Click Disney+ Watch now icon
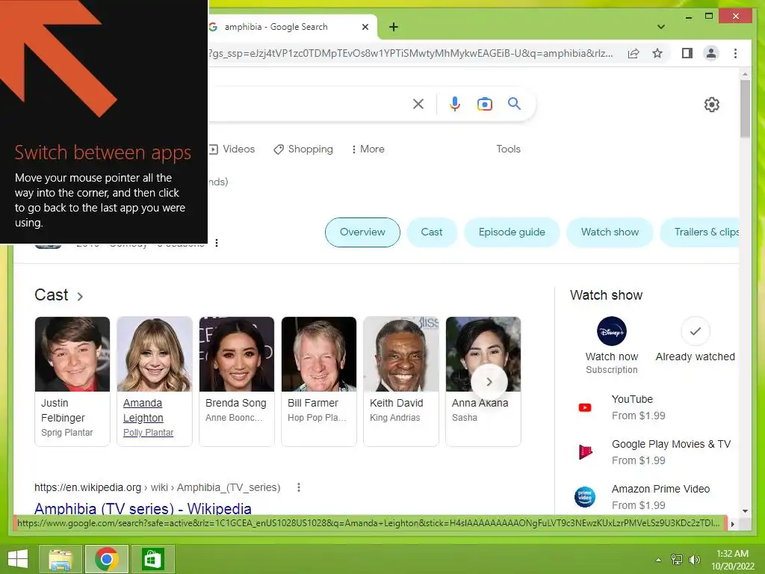 [611, 331]
